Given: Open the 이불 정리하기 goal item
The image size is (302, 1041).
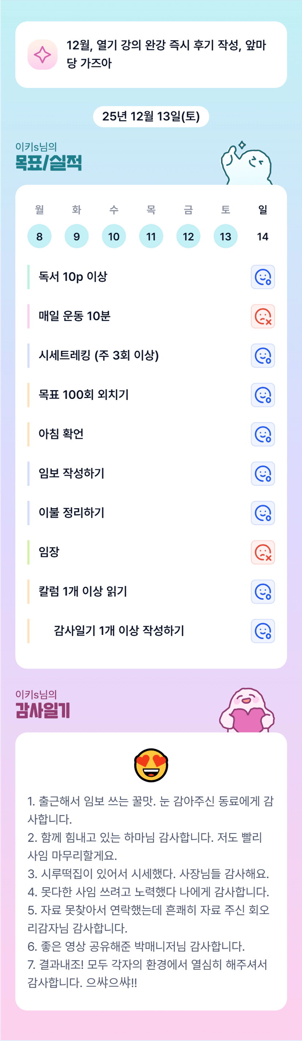Looking at the screenshot, I should tap(71, 513).
